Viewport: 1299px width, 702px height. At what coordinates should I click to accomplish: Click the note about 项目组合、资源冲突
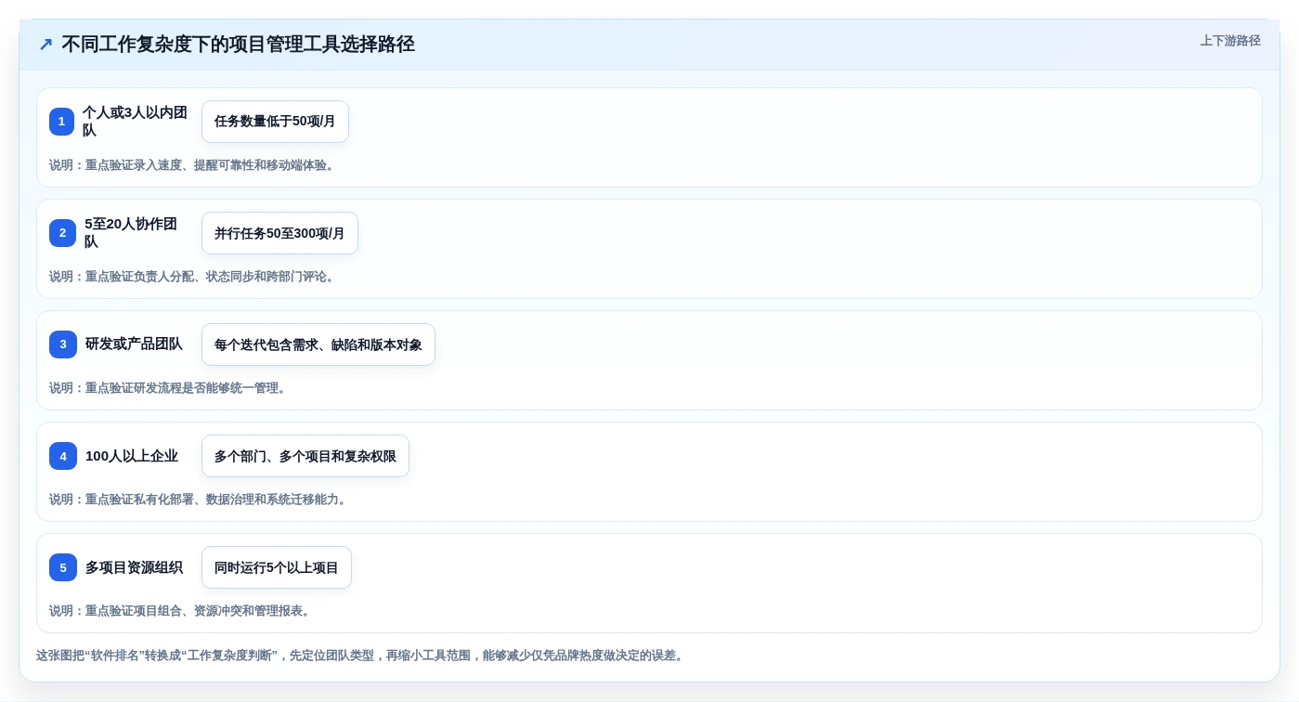(x=182, y=611)
